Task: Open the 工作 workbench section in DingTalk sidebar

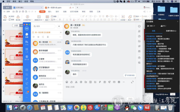Action: coord(27,50)
